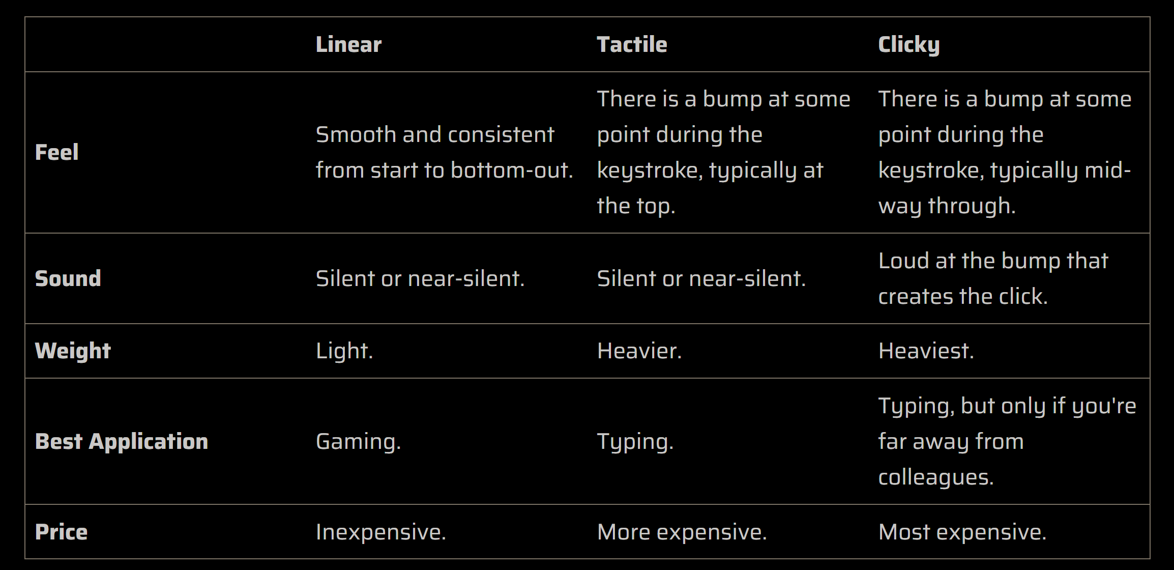Select the Best Application row label
The image size is (1174, 570).
coord(122,441)
